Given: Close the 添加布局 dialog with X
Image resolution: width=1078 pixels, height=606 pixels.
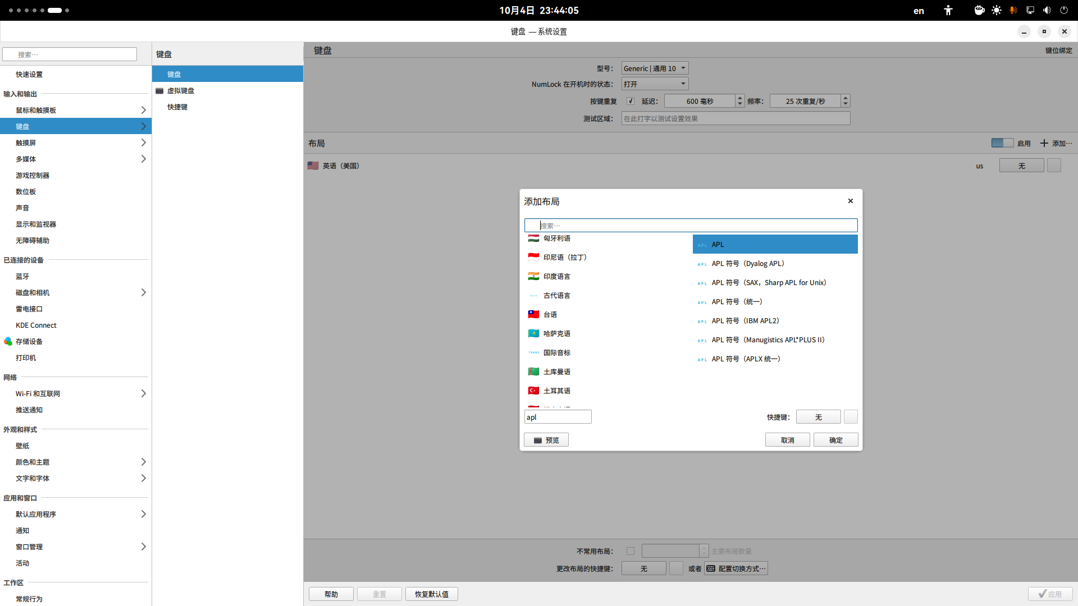Looking at the screenshot, I should (x=851, y=201).
